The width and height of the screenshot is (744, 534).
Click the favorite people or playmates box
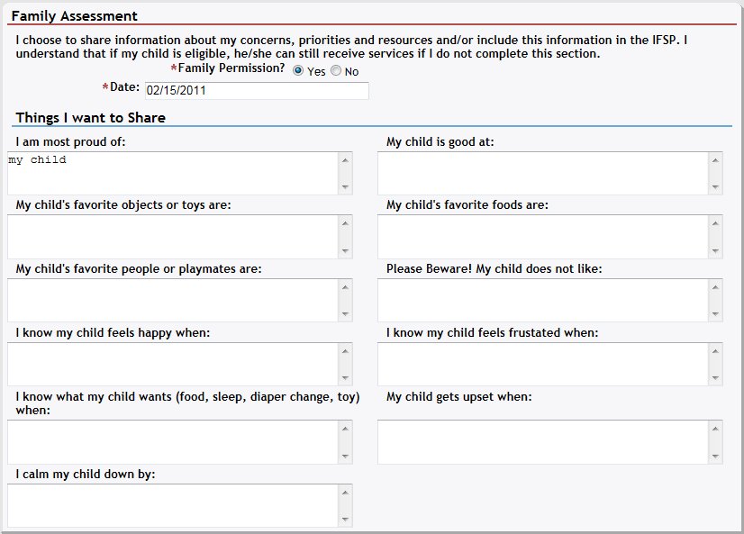172,300
